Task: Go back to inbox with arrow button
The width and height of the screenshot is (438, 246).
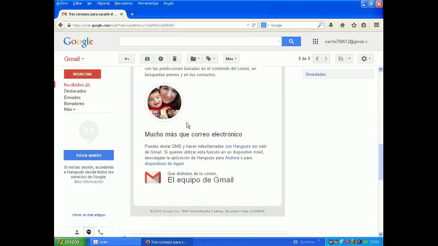Action: [x=127, y=59]
